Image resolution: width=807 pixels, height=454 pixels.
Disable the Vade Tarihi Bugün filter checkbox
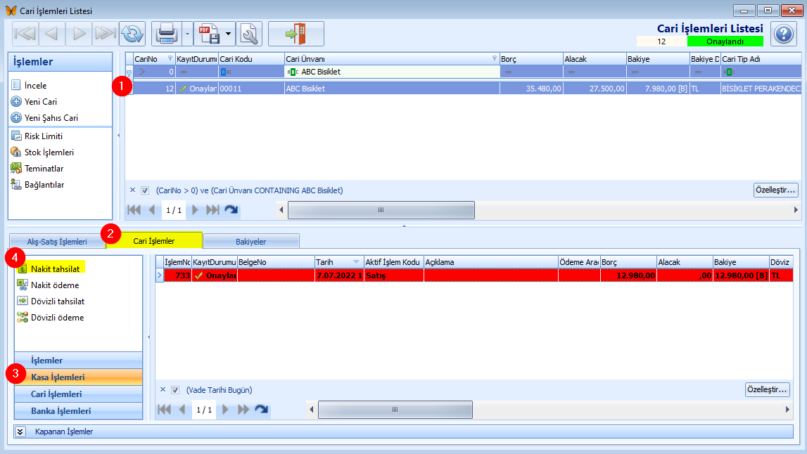coord(175,390)
